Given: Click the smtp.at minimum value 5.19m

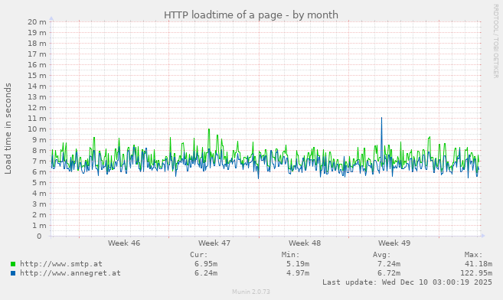Looking at the screenshot, I should tap(298, 264).
